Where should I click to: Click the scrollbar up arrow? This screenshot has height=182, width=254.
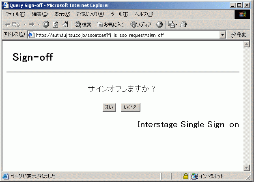247,44
